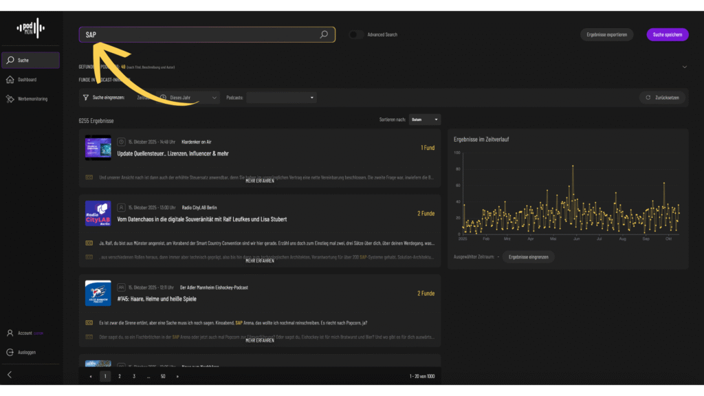704x396 pixels.
Task: Open Dashboard via the house icon
Action: click(10, 80)
